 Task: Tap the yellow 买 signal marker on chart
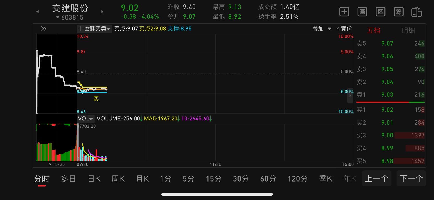click(96, 99)
